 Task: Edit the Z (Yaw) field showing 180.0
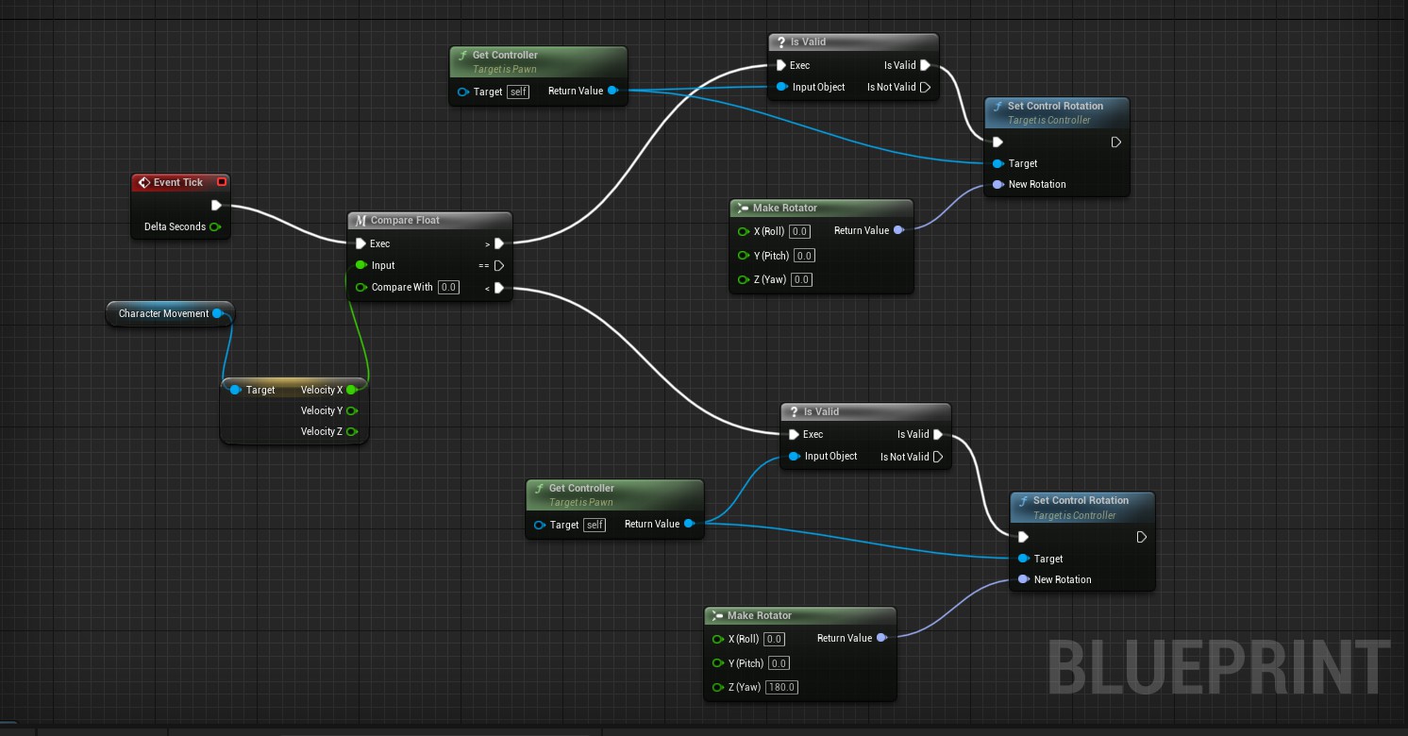point(780,687)
